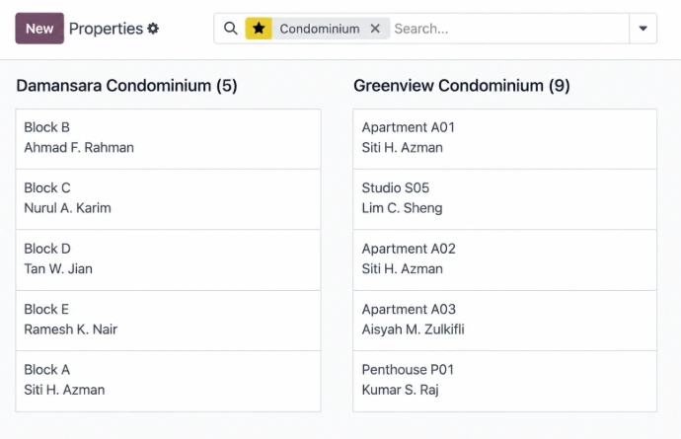681x439 pixels.
Task: Open the Studio S05 record by Lim C. Sheng
Action: (504, 199)
